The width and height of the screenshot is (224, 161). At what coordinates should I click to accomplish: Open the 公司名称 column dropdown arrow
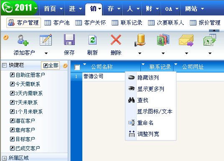point(84,64)
